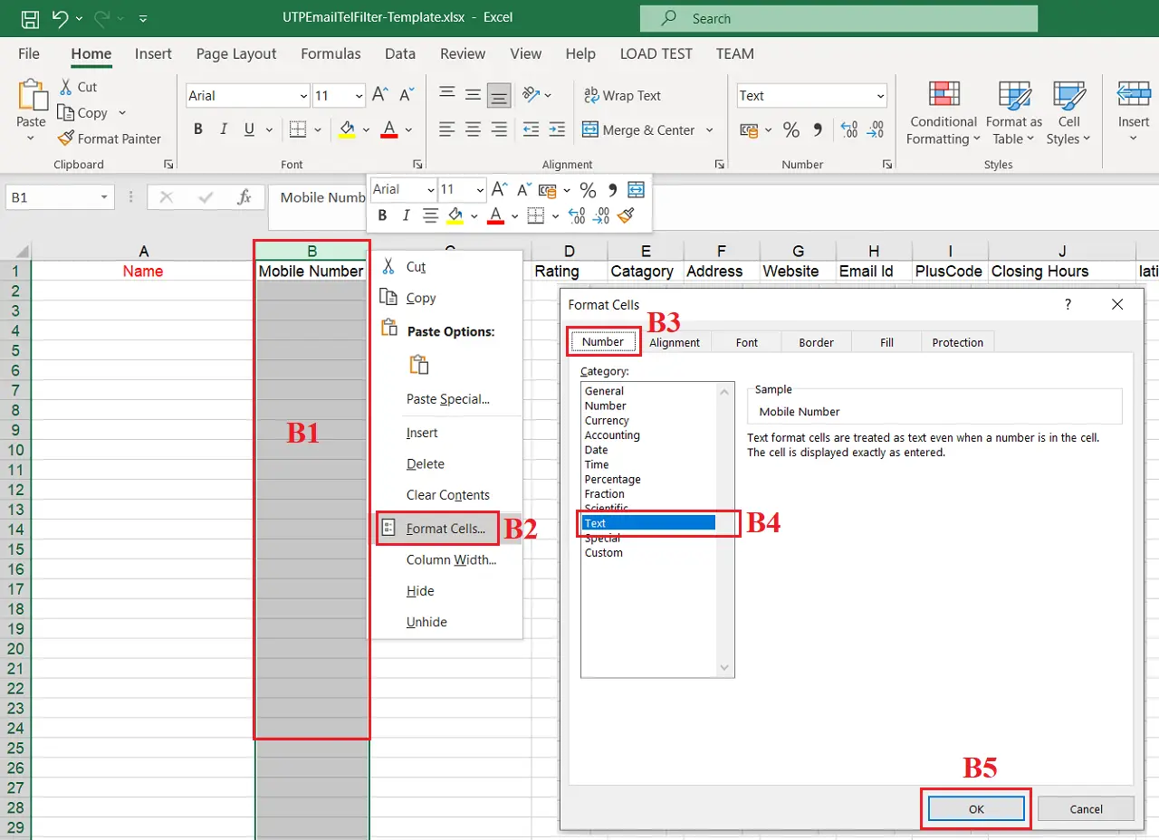Click the Percent Style icon in ribbon
Viewport: 1159px width, 840px height.
coord(791,129)
